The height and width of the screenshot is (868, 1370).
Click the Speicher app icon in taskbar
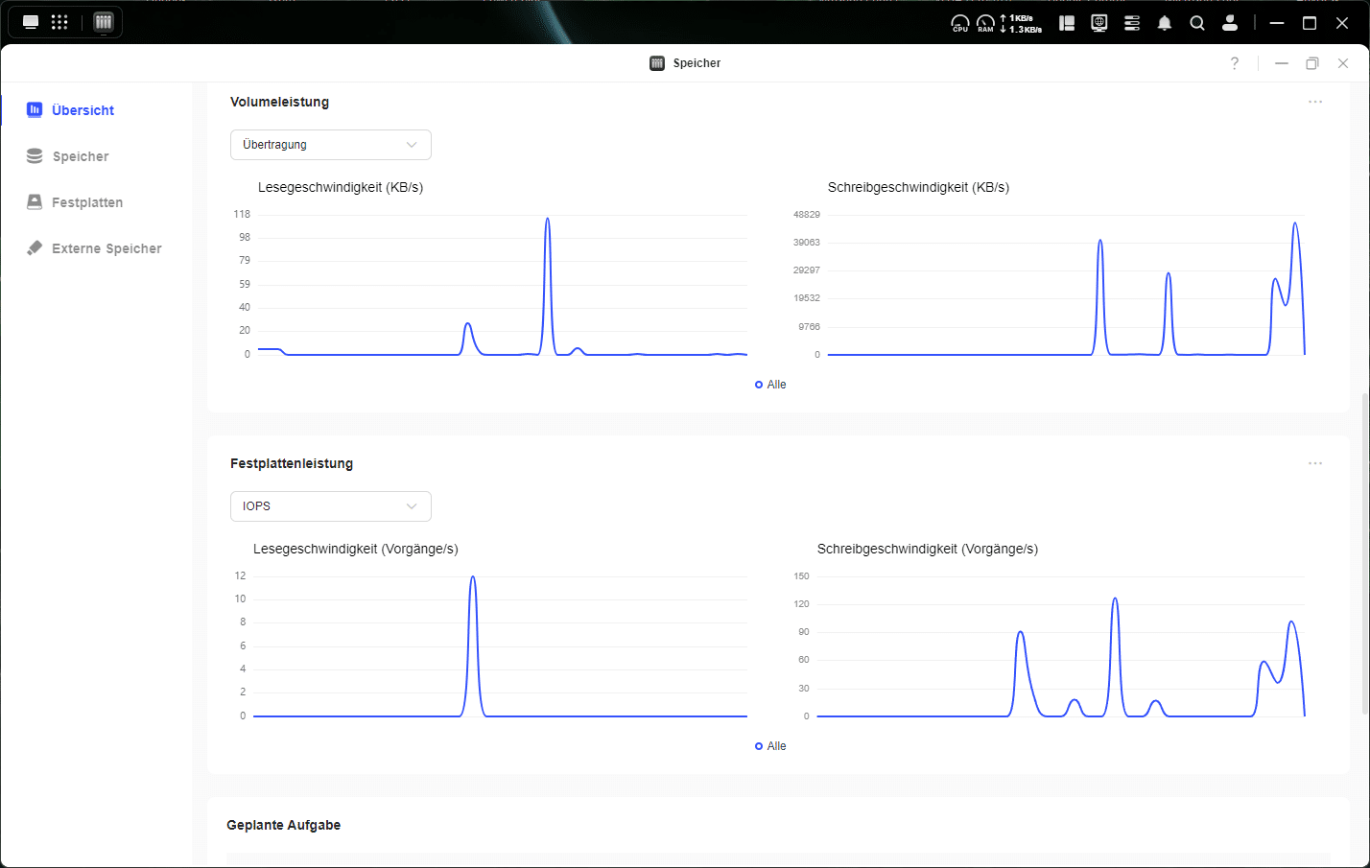pos(104,22)
